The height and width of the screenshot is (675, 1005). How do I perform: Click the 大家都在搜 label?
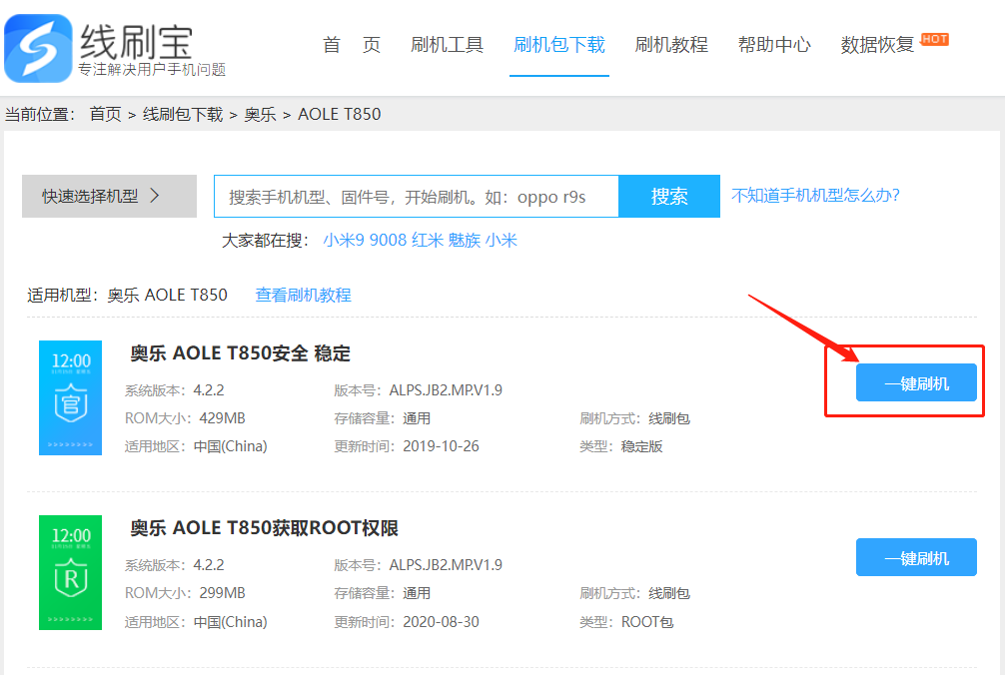pyautogui.click(x=266, y=241)
